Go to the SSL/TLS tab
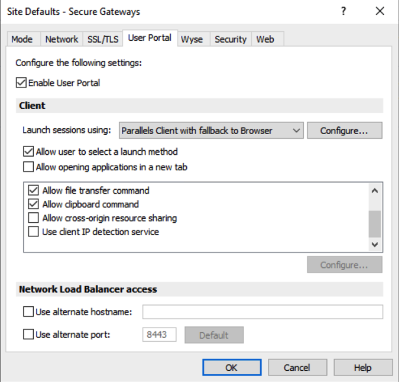 (x=103, y=39)
